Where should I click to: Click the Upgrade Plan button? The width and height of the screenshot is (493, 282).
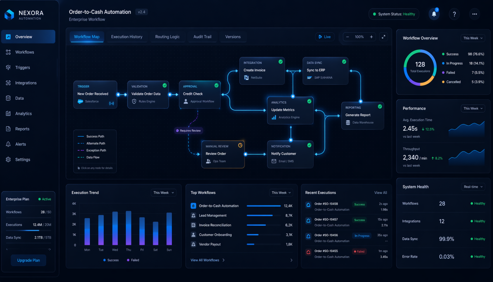tap(28, 260)
